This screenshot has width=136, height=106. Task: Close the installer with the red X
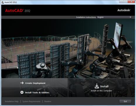(131, 1)
